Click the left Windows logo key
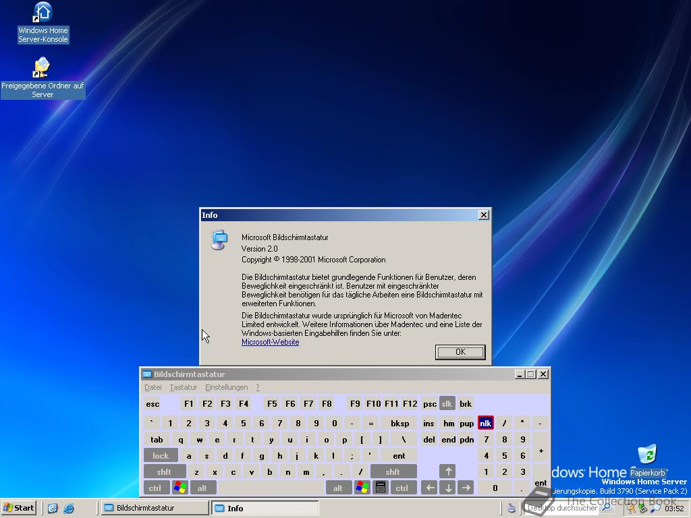The width and height of the screenshot is (691, 518). coord(179,488)
